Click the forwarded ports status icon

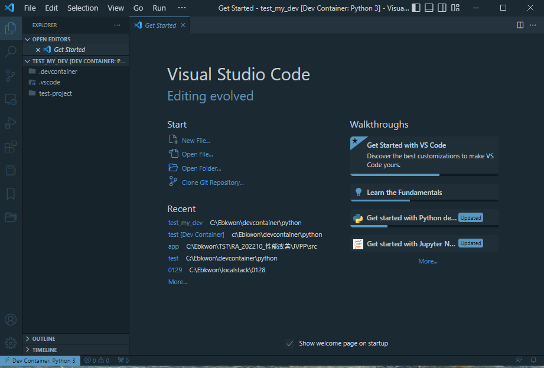pyautogui.click(x=123, y=360)
